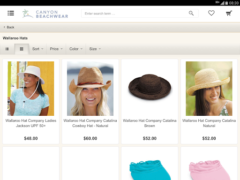The width and height of the screenshot is (240, 180).
Task: Open Catalina Cowboy Hat Natural photo
Action: pyautogui.click(x=90, y=89)
